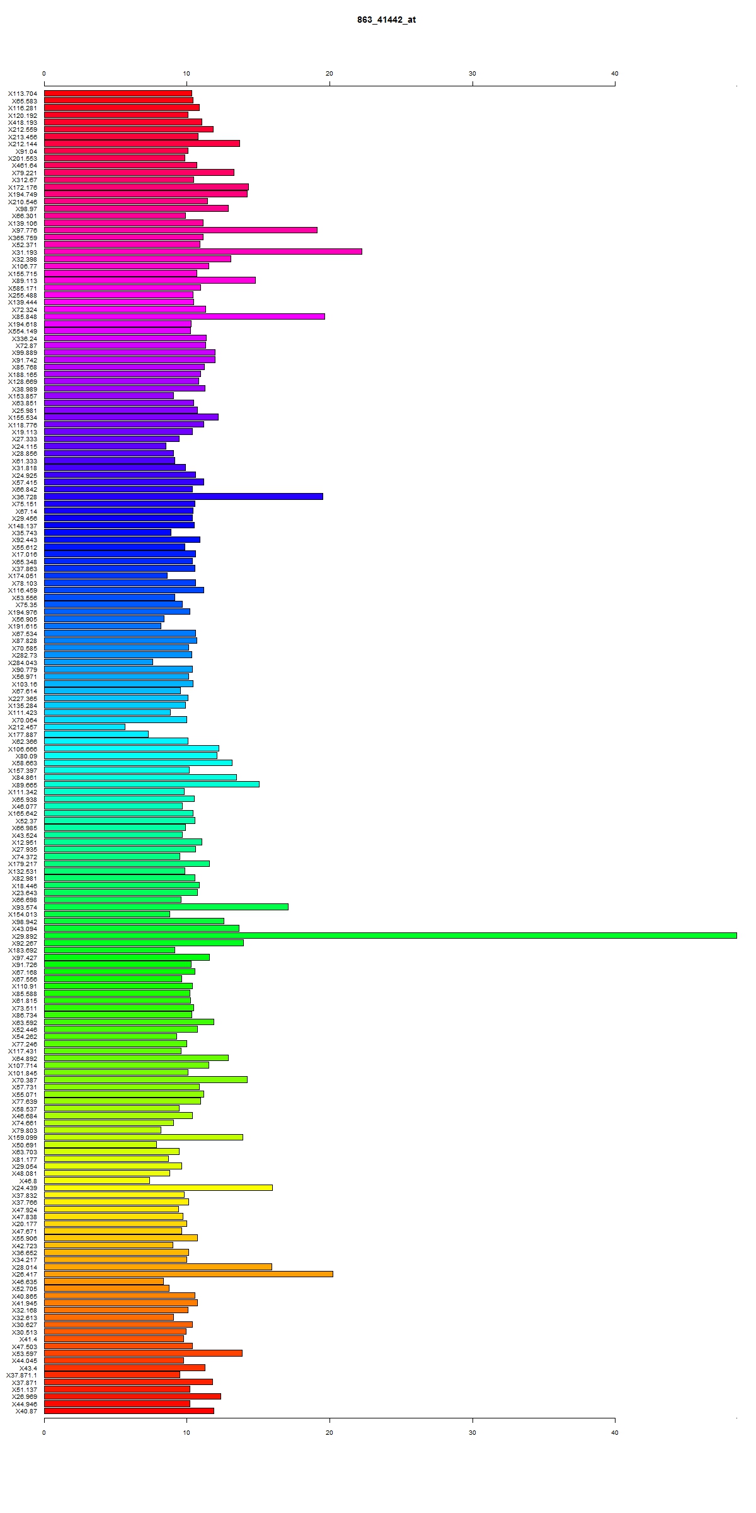
Task: Select the bar for X92.267
Action: tap(144, 942)
